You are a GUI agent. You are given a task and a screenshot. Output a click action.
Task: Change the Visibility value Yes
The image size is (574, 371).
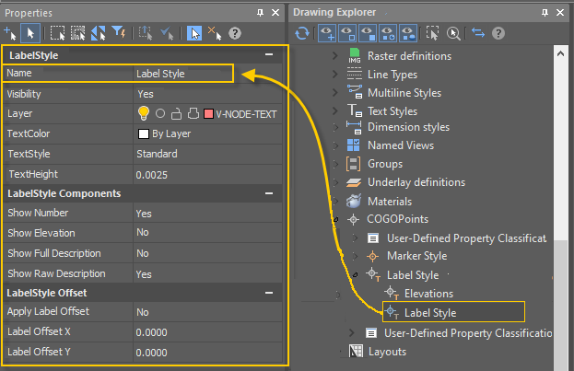tap(207, 94)
